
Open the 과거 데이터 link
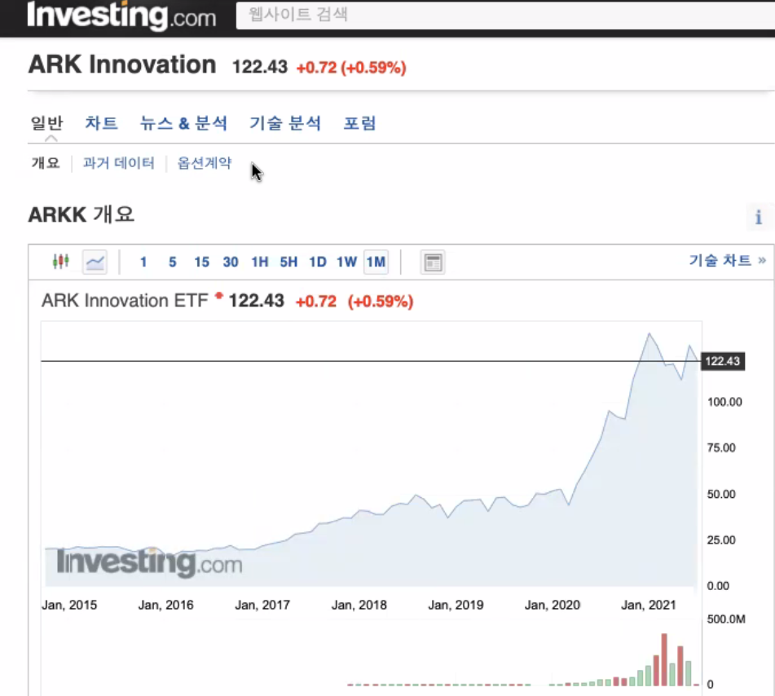click(x=119, y=163)
